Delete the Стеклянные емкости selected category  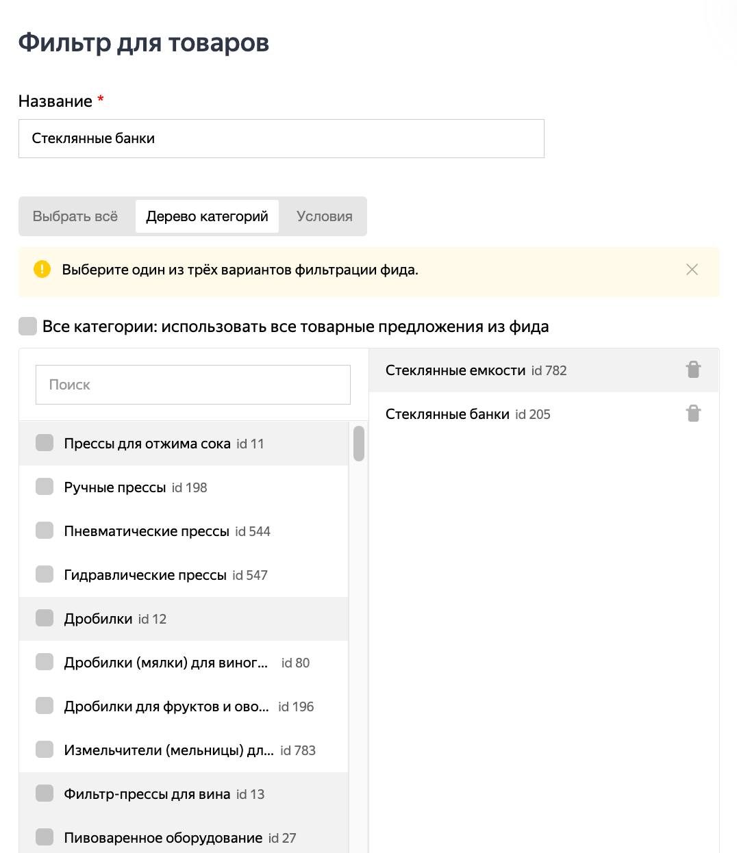(x=693, y=370)
